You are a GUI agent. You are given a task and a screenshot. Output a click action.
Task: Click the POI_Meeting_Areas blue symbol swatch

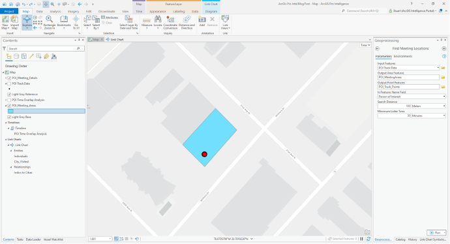[10, 112]
